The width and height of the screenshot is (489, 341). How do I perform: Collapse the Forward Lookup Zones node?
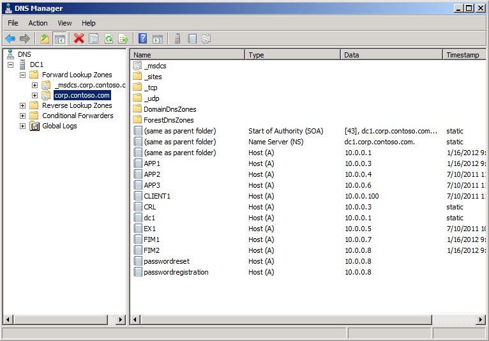[x=22, y=75]
